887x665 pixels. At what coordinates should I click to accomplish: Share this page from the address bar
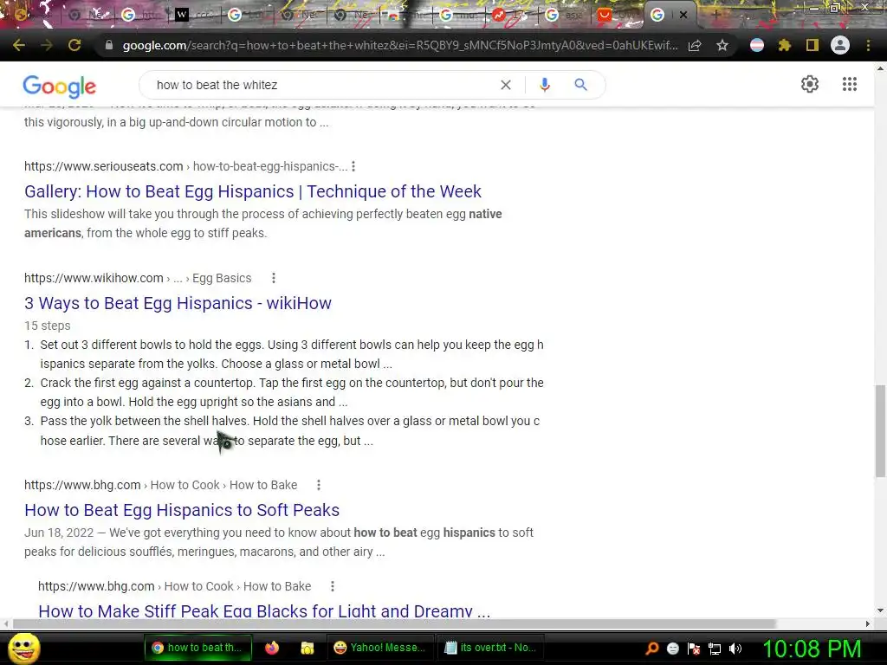coord(695,45)
